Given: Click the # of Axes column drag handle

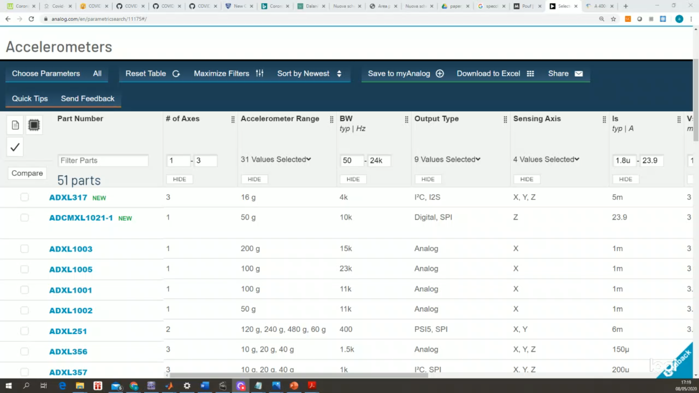Looking at the screenshot, I should pos(233,119).
